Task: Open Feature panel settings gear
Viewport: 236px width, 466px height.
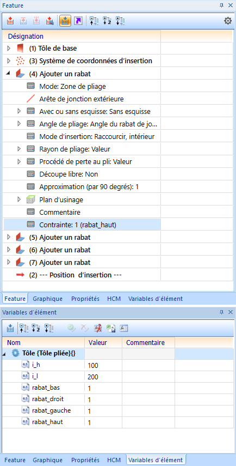Action: tap(227, 21)
